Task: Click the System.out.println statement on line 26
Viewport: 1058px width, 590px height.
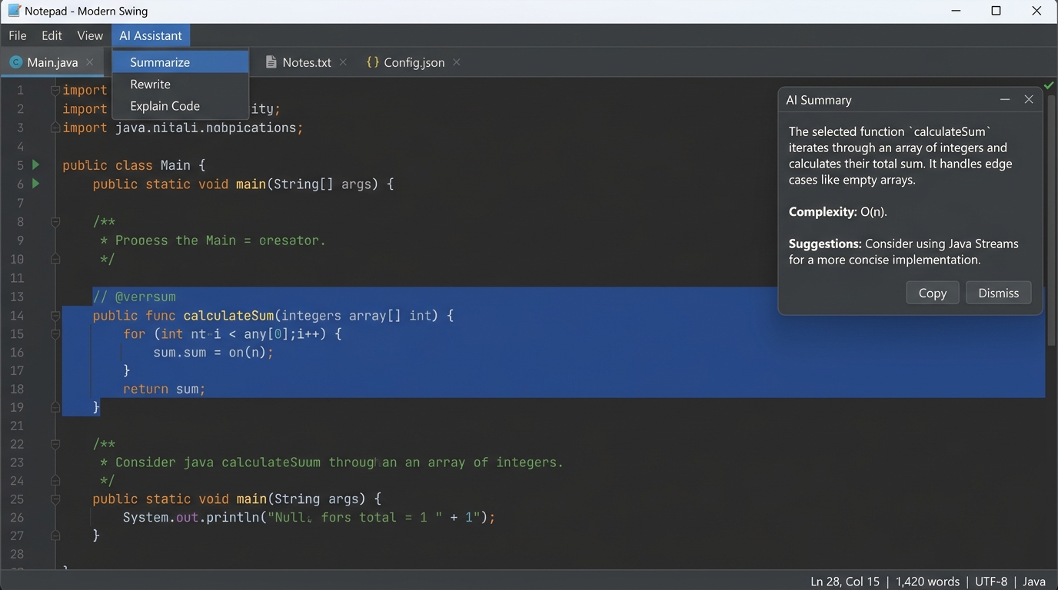Action: click(309, 518)
